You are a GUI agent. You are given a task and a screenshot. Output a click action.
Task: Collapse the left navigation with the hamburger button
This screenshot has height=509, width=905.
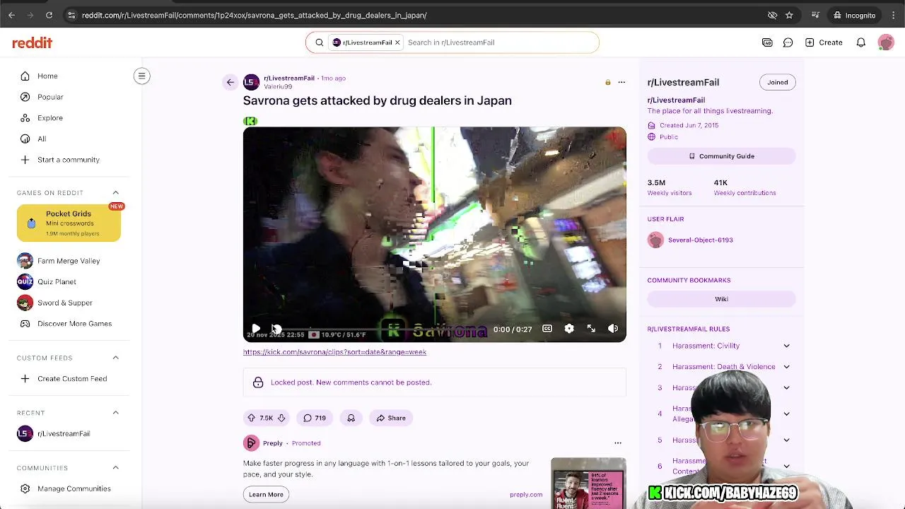coord(141,76)
